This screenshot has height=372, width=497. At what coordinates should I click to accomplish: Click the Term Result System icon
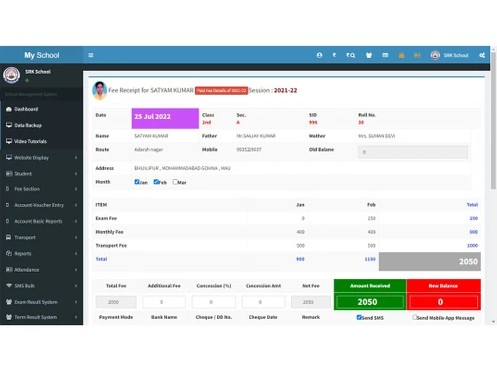click(x=9, y=317)
